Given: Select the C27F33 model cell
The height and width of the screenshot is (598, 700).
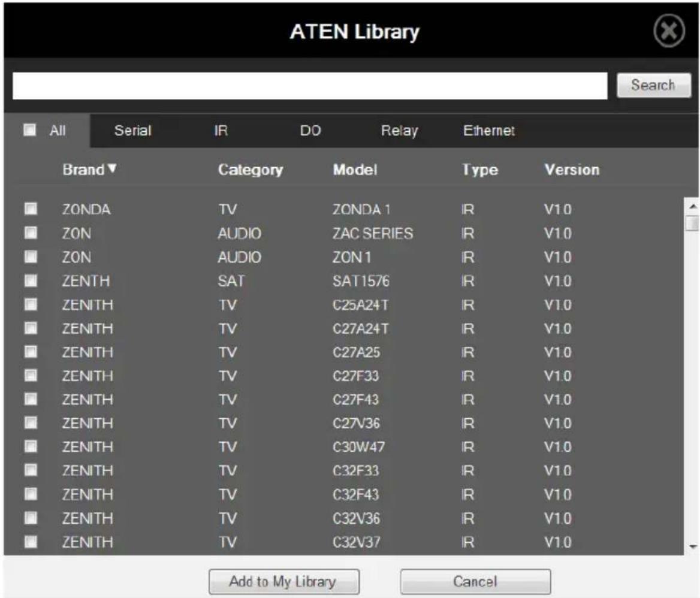Looking at the screenshot, I should tap(355, 376).
